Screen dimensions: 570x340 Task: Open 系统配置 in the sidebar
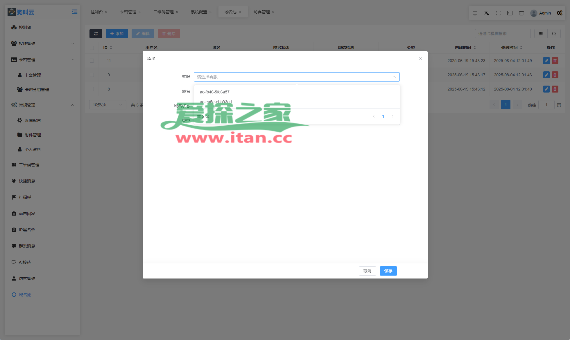42,120
